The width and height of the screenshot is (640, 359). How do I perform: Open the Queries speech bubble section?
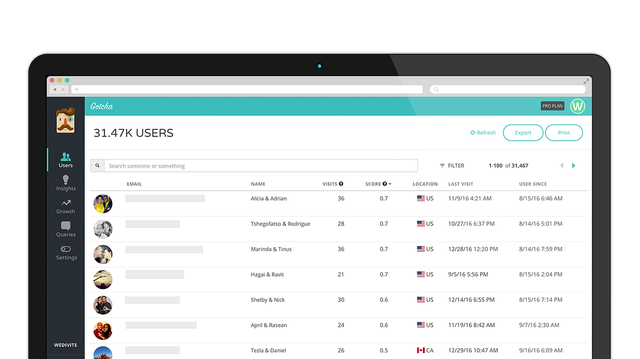coord(66,229)
